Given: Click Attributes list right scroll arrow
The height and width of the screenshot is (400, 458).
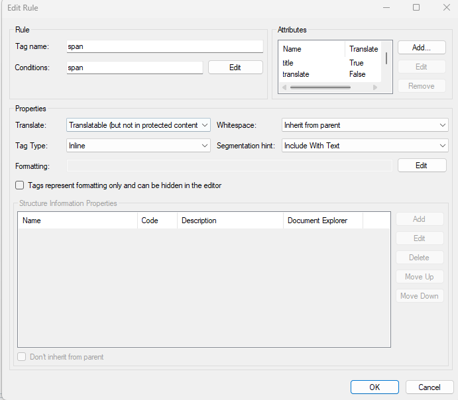Looking at the screenshot, I should tap(375, 87).
